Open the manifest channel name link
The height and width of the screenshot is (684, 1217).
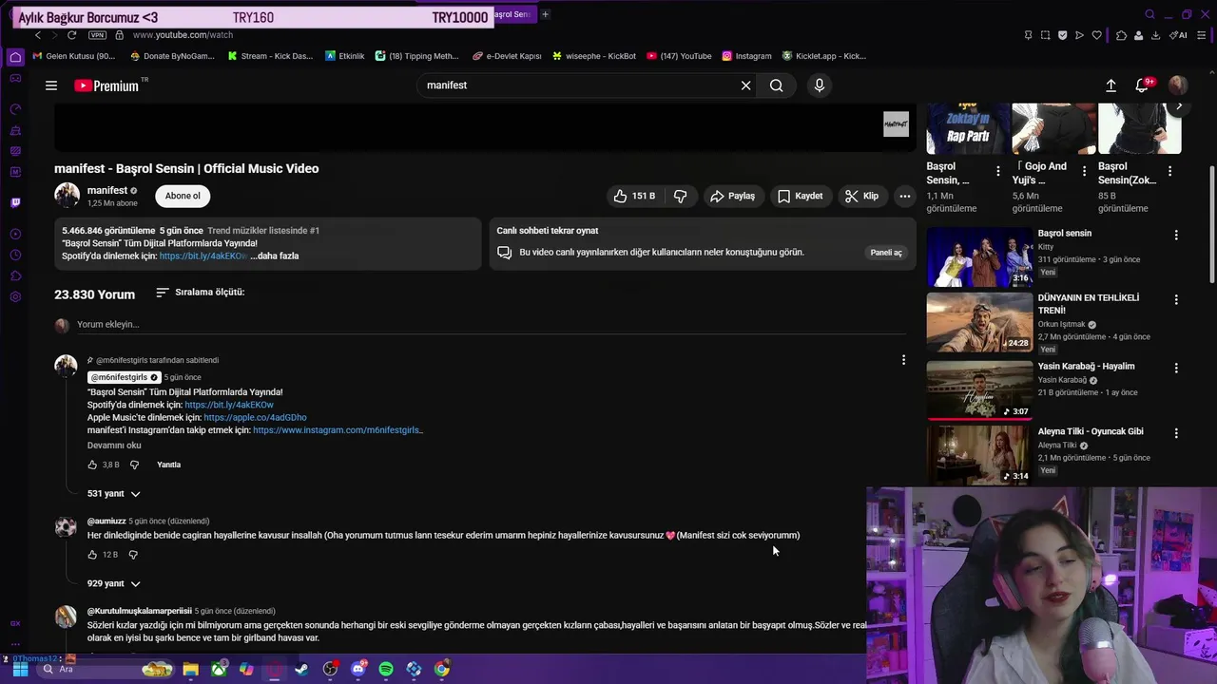(107, 190)
